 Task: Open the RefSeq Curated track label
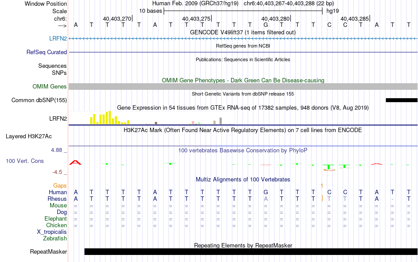click(46, 52)
